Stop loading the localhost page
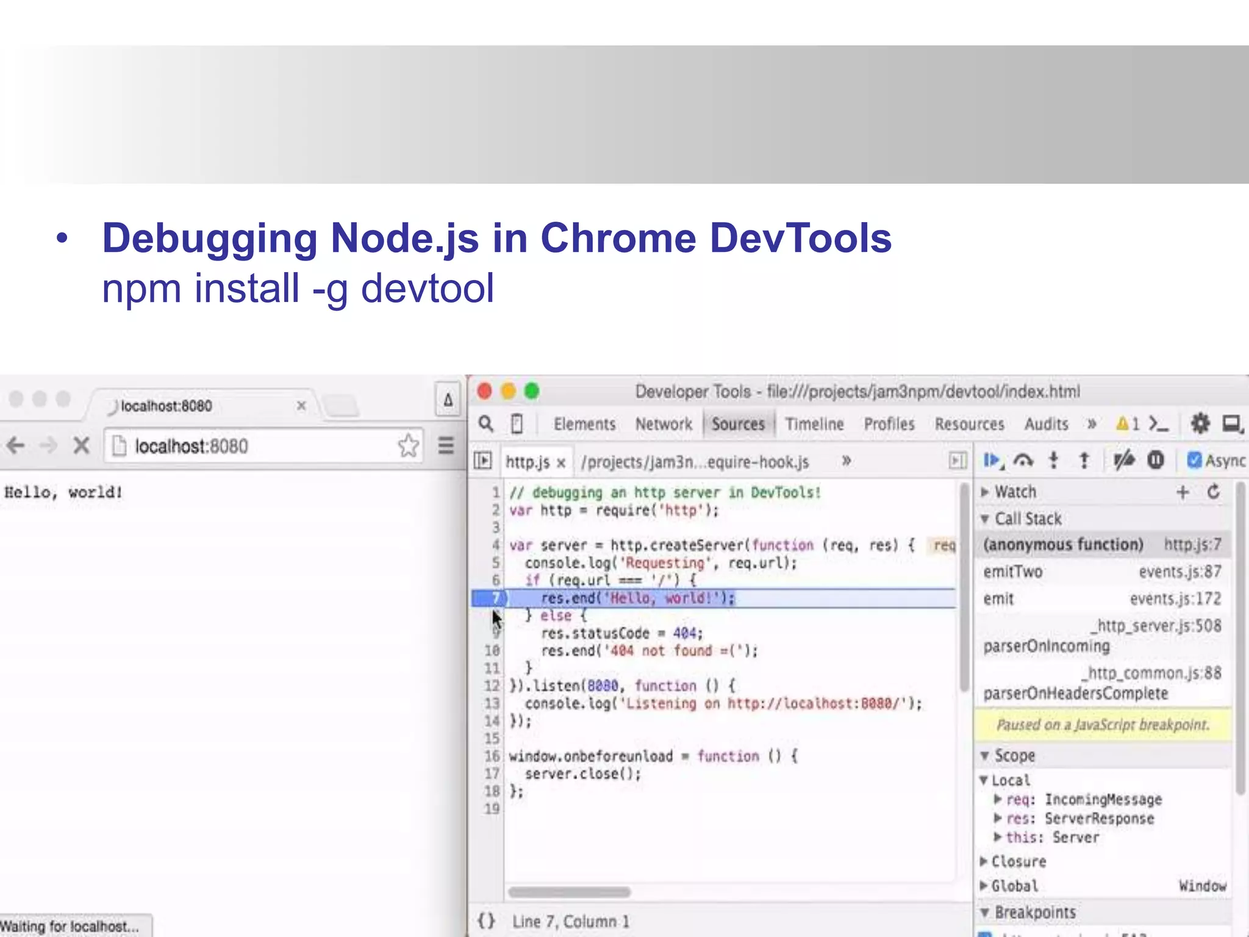Image resolution: width=1249 pixels, height=937 pixels. [81, 446]
